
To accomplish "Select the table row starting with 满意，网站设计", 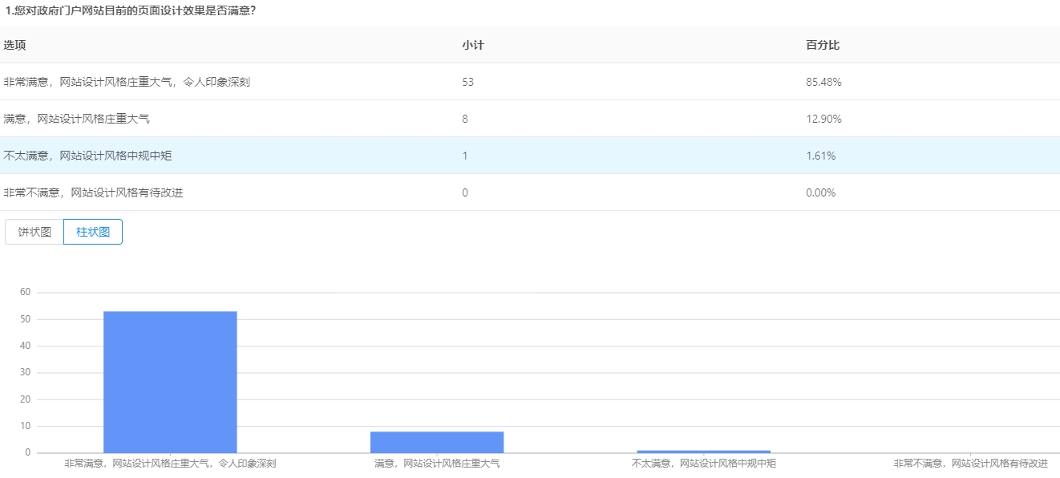I will coord(76,119).
